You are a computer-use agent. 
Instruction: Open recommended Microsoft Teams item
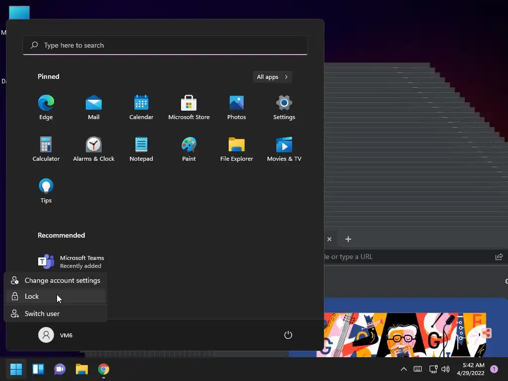coord(71,262)
